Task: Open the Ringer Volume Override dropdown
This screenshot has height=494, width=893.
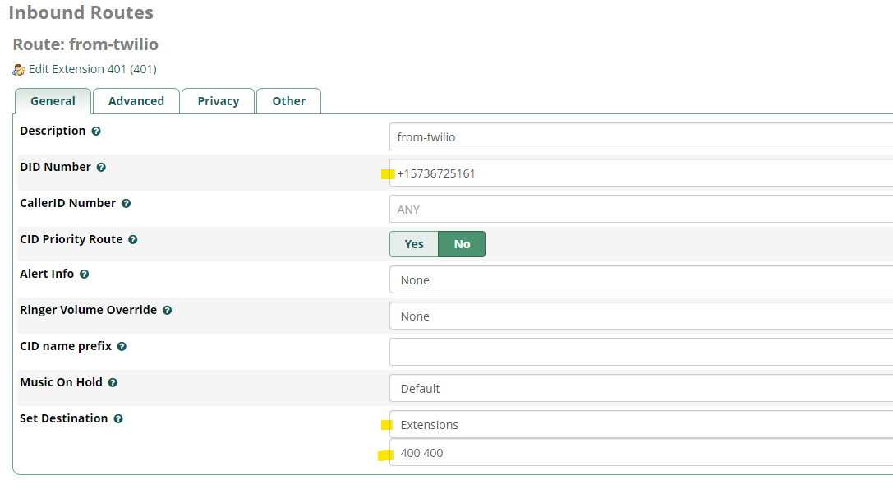Action: [x=575, y=316]
